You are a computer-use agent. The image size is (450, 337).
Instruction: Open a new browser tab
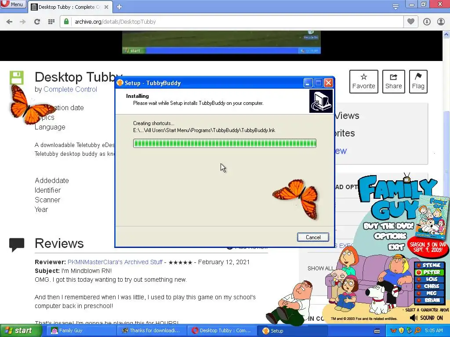120,7
